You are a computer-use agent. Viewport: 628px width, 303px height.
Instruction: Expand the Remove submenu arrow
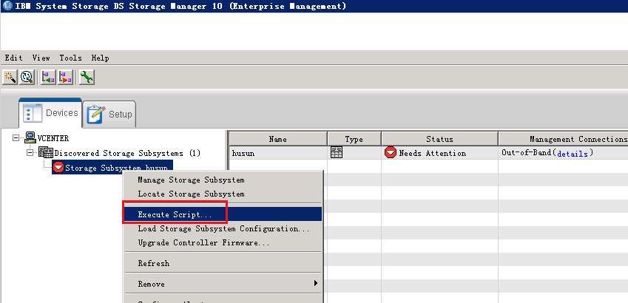316,283
